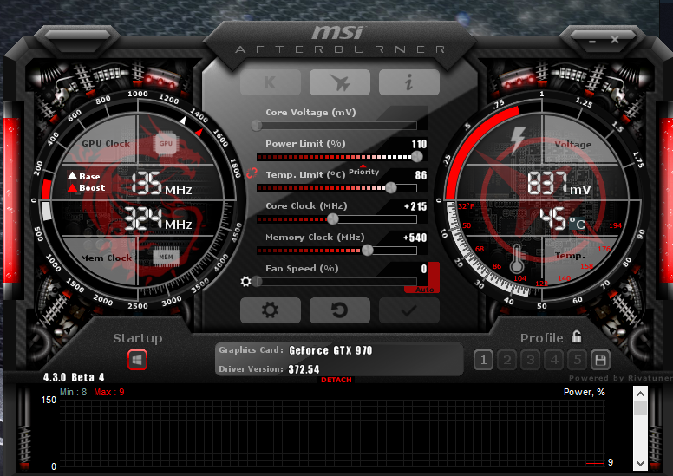Click the DETACH monitor link
The image size is (673, 476).
point(336,380)
